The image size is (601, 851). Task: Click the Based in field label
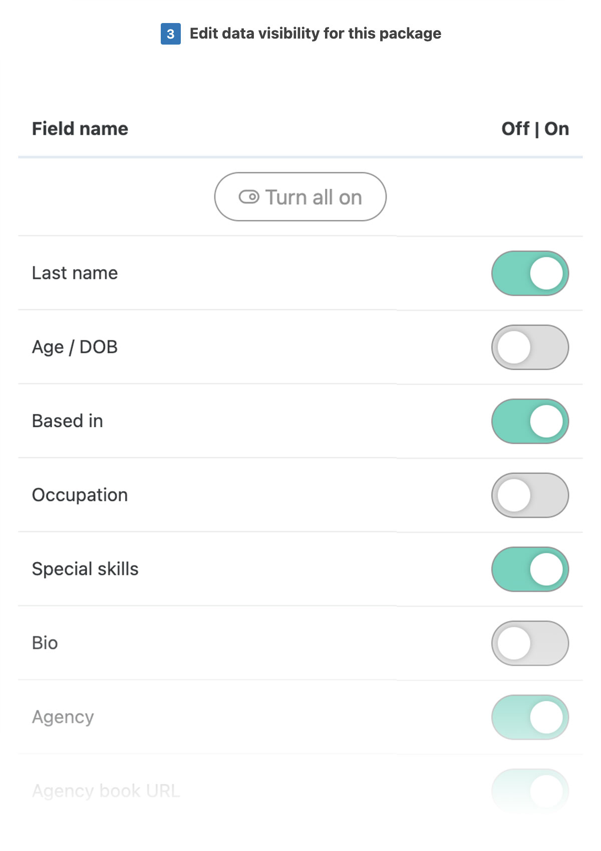pyautogui.click(x=68, y=421)
